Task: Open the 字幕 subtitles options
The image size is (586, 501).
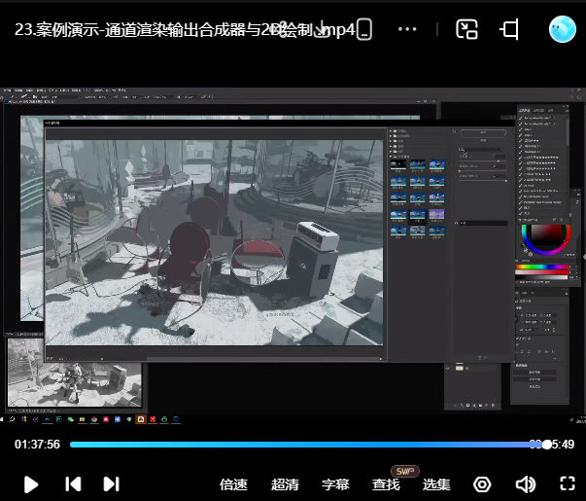Action: (x=335, y=484)
